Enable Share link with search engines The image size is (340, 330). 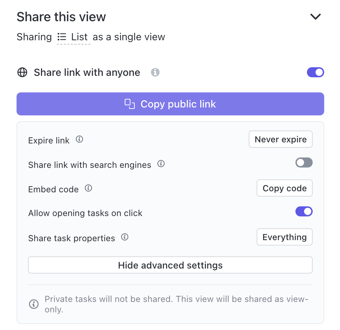tap(304, 162)
